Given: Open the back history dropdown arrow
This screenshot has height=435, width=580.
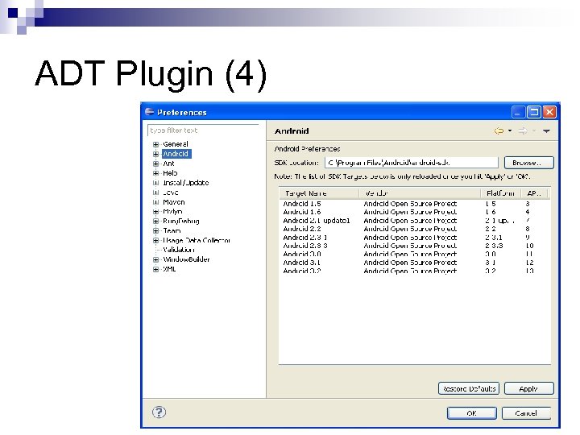Looking at the screenshot, I should [510, 130].
